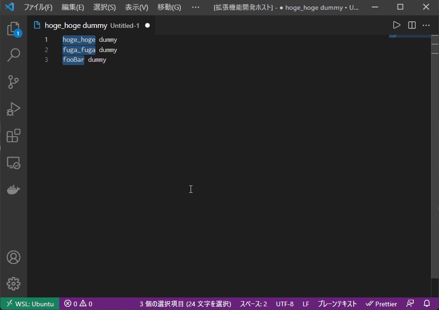This screenshot has height=310, width=439.
Task: Split the editor to the right
Action: pyautogui.click(x=412, y=25)
